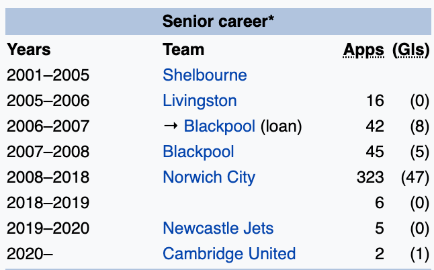434x270 pixels.
Task: Click the 2018–2019 years cell
Action: tap(48, 203)
